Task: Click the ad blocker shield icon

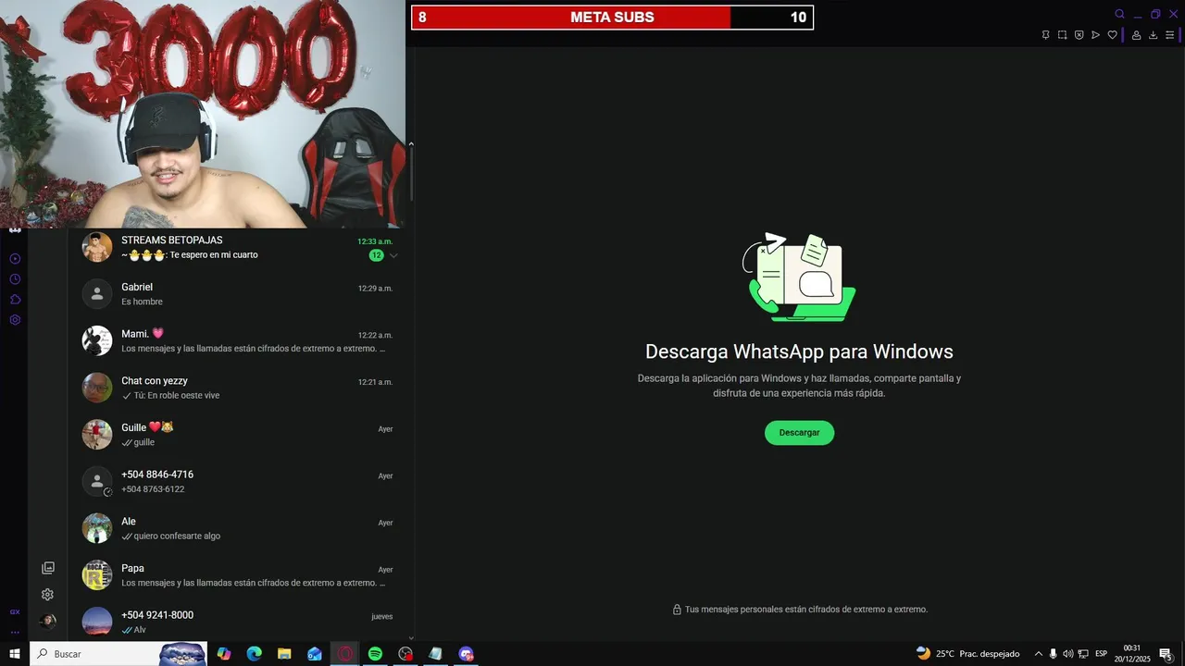Action: click(1079, 35)
